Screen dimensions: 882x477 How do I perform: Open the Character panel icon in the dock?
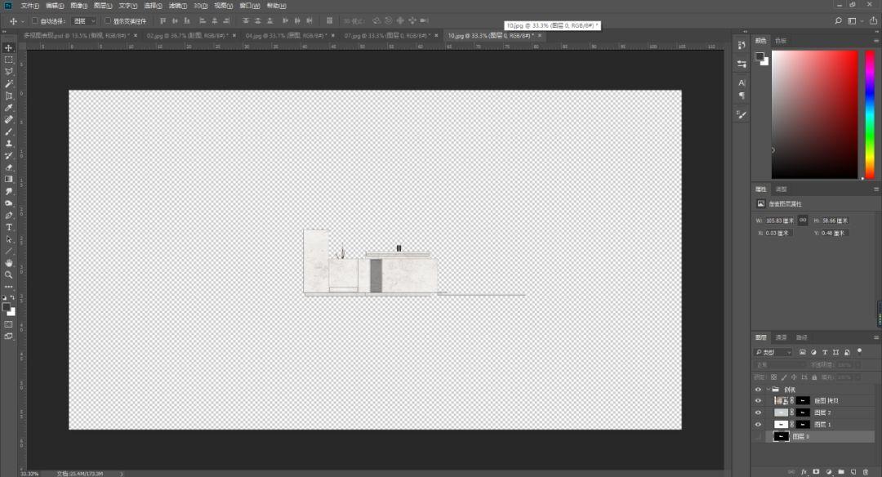coord(742,82)
